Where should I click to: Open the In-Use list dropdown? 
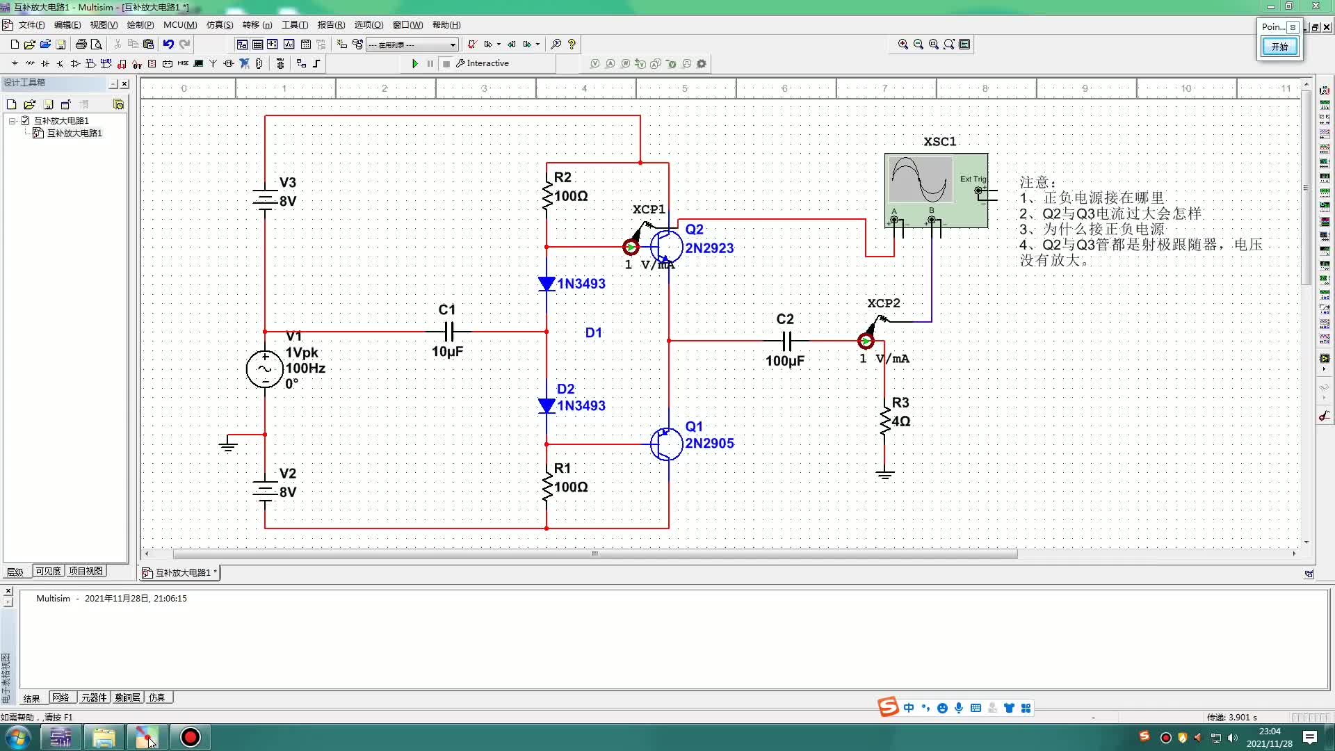412,45
